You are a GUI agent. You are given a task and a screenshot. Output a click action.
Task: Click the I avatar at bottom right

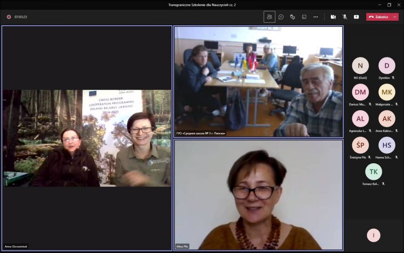pyautogui.click(x=374, y=235)
